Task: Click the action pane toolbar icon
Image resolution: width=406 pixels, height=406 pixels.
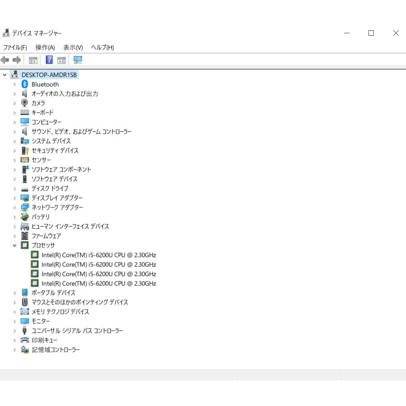Action: pyautogui.click(x=62, y=60)
